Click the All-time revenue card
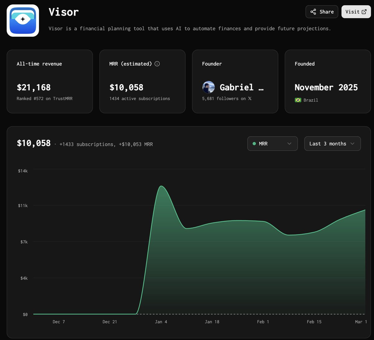This screenshot has height=340, width=374. (50, 81)
